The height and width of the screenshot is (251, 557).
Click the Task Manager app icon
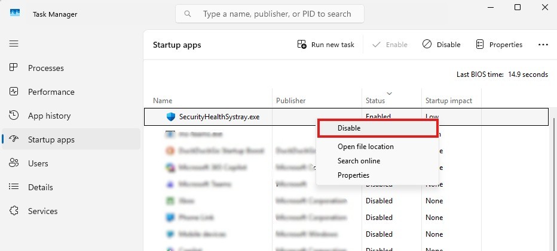pos(14,13)
